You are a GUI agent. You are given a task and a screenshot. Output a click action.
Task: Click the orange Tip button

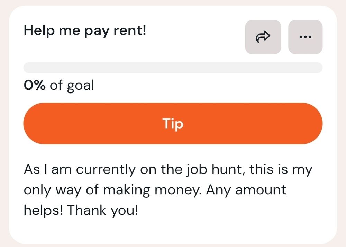pos(173,123)
